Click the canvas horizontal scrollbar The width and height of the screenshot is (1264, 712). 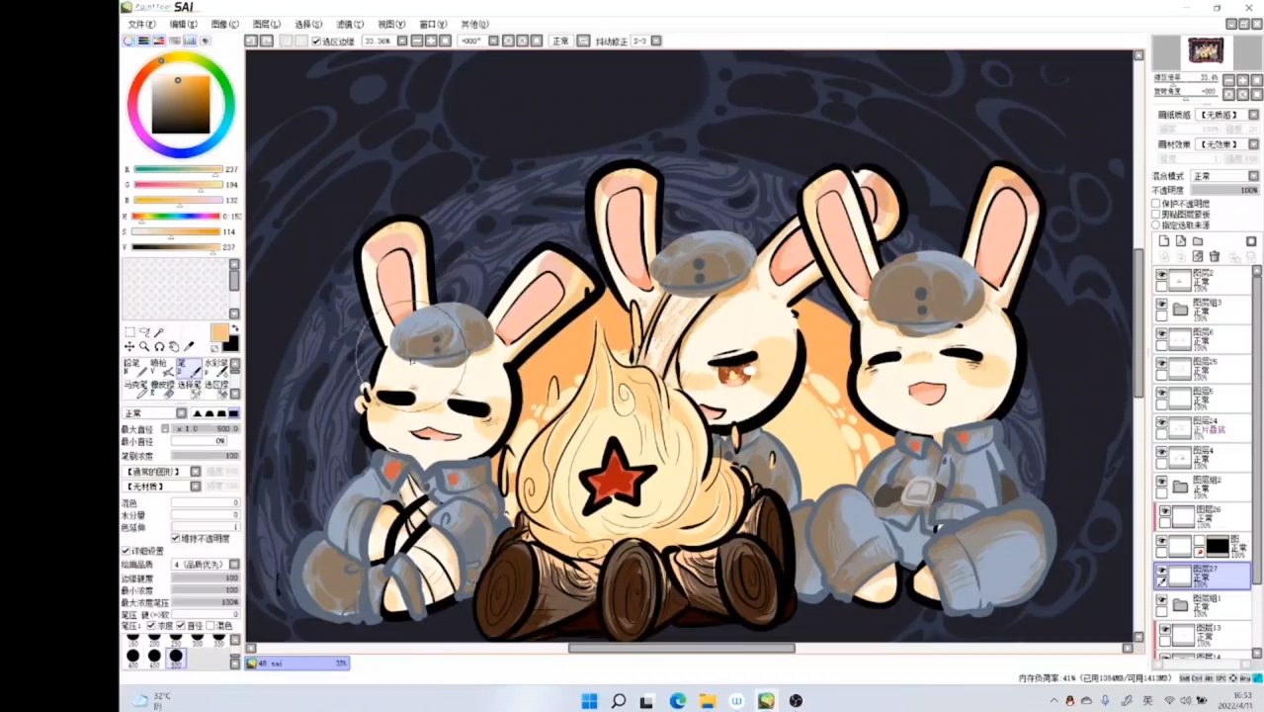click(682, 649)
